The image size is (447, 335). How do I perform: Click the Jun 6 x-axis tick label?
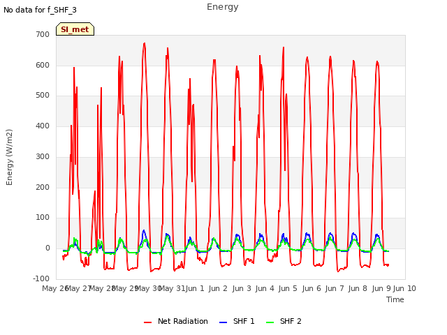click(312, 288)
